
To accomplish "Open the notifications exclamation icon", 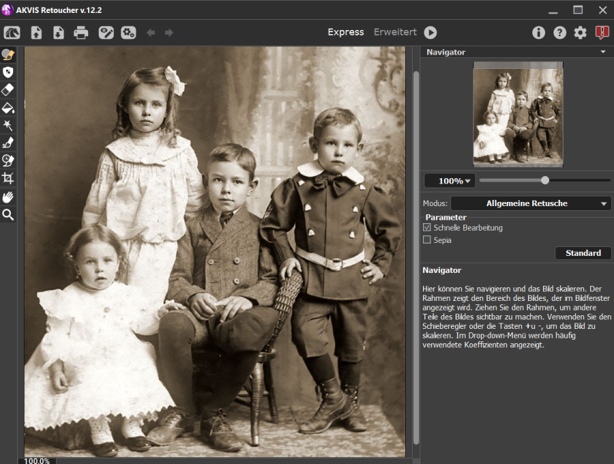I will 602,33.
